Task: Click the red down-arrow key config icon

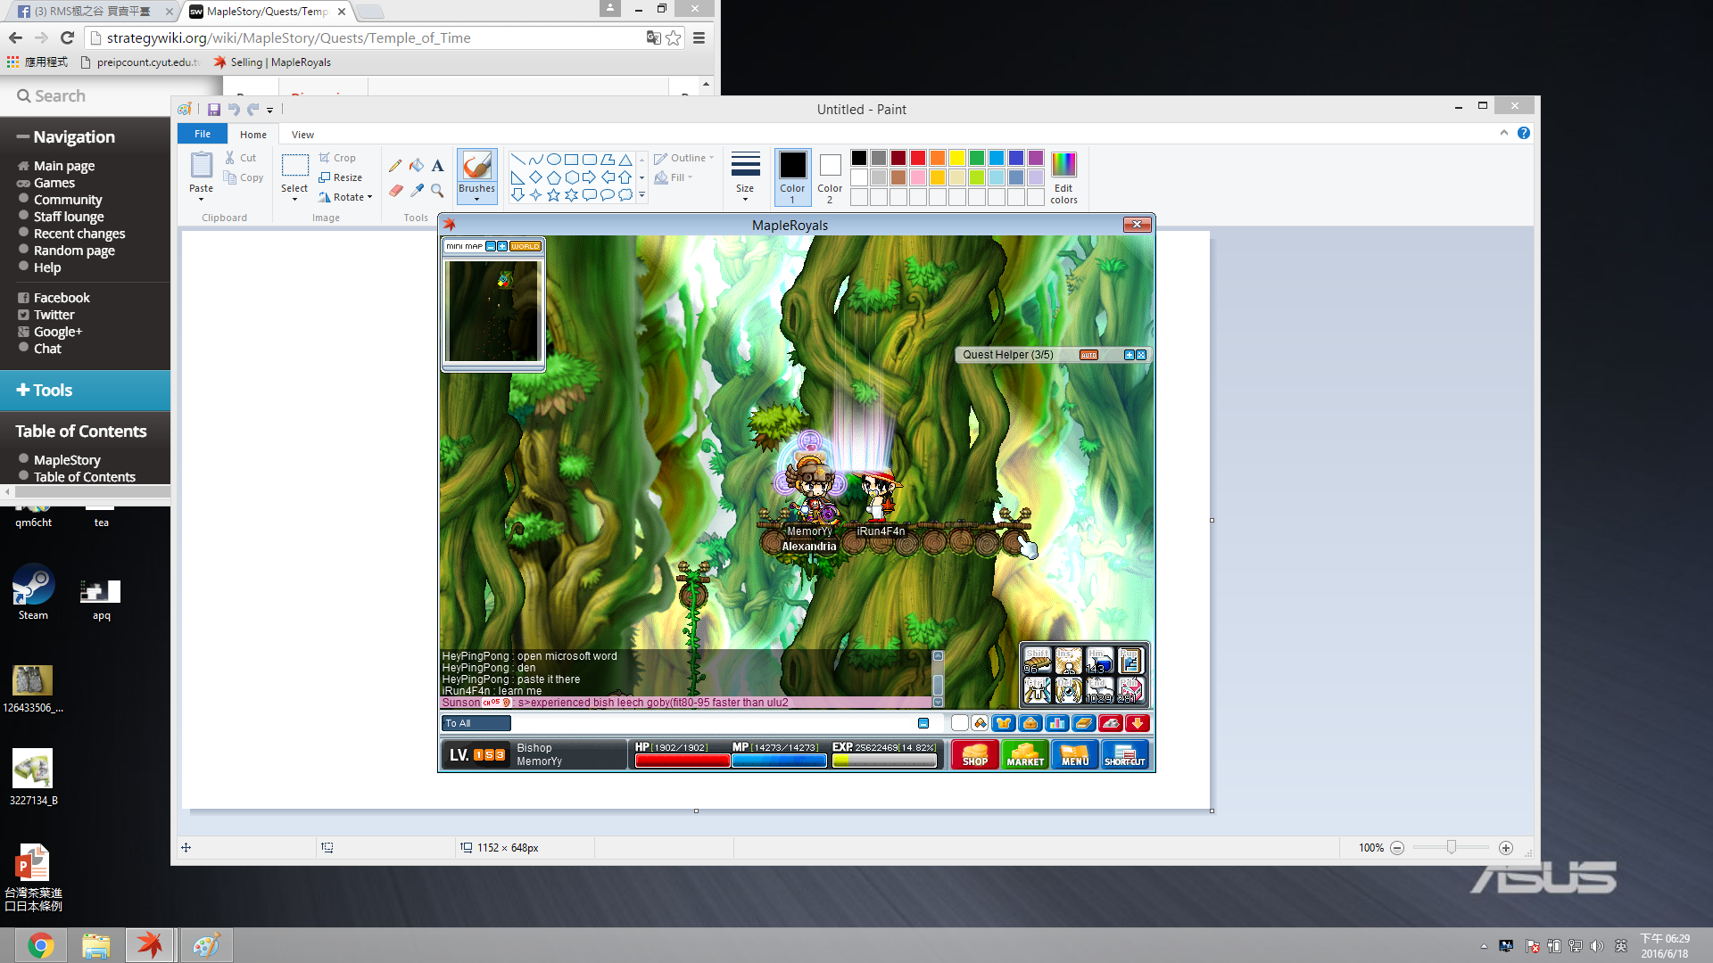Action: tap(1138, 723)
